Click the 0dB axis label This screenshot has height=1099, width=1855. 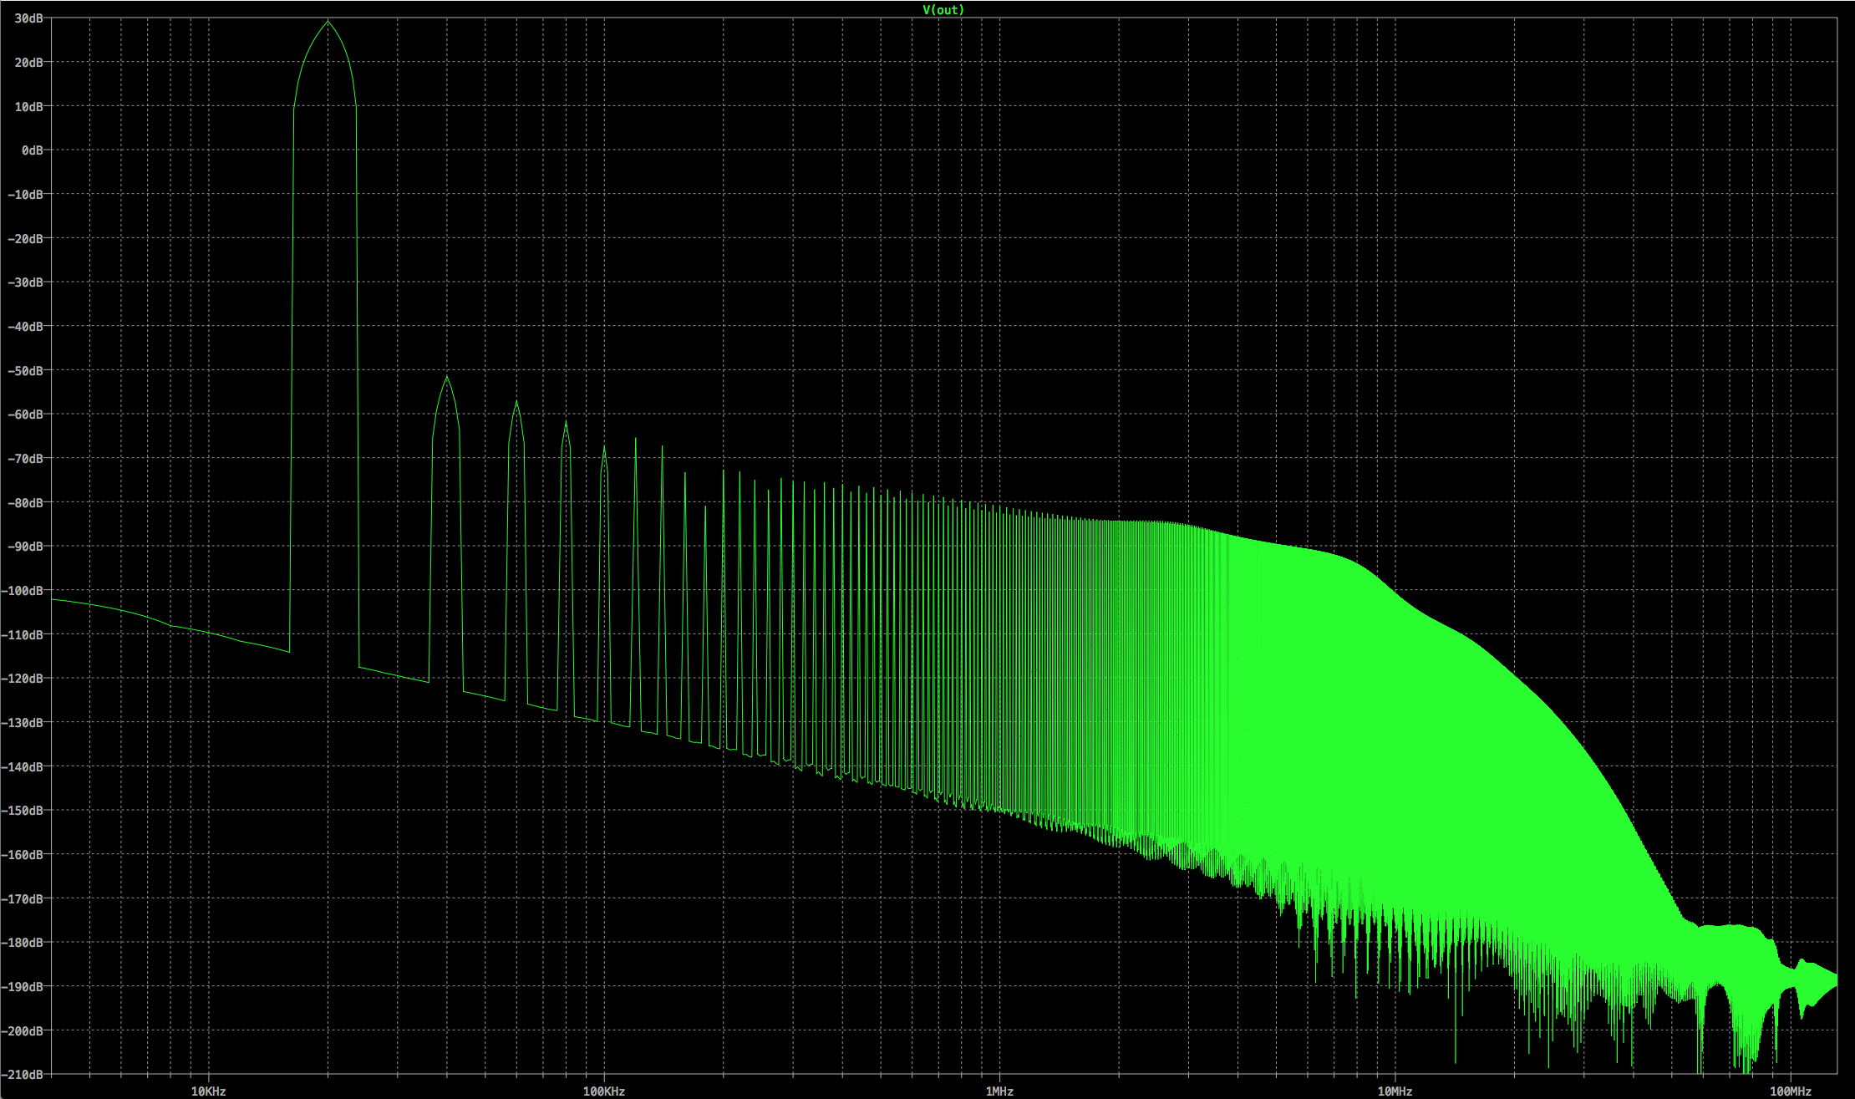pos(32,150)
